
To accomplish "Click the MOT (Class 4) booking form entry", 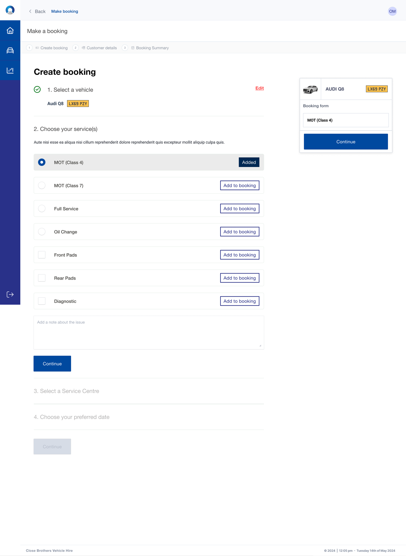I will [x=346, y=120].
